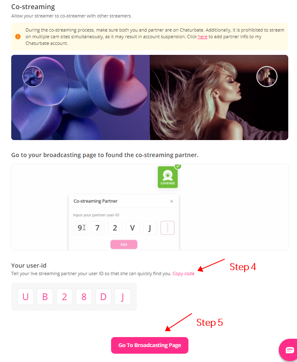Click the circular avatar on purple banner
The height and width of the screenshot is (362, 297).
tap(33, 76)
